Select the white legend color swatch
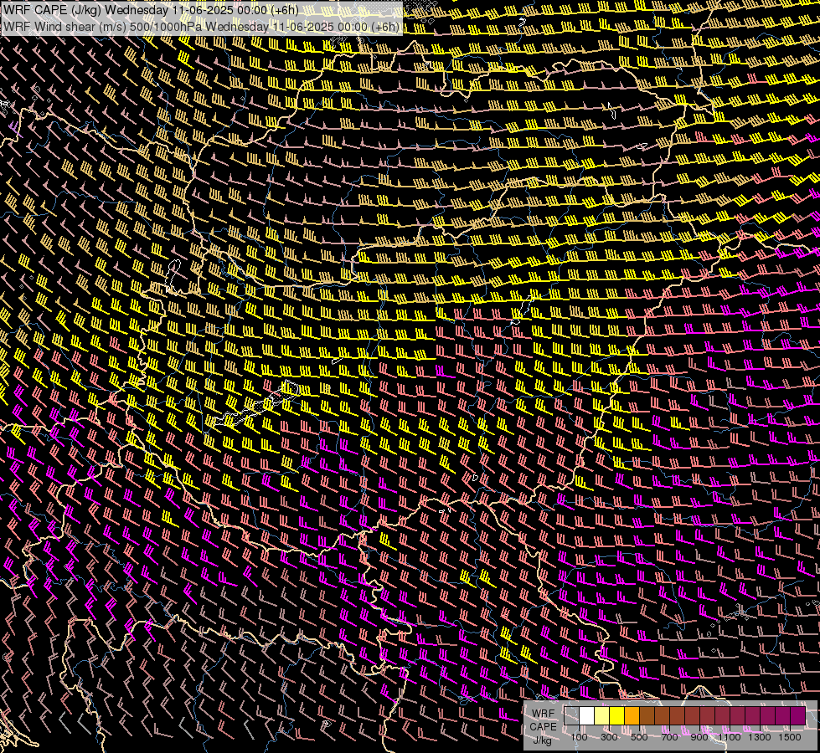Screen dimensions: 820x753 click(x=587, y=715)
